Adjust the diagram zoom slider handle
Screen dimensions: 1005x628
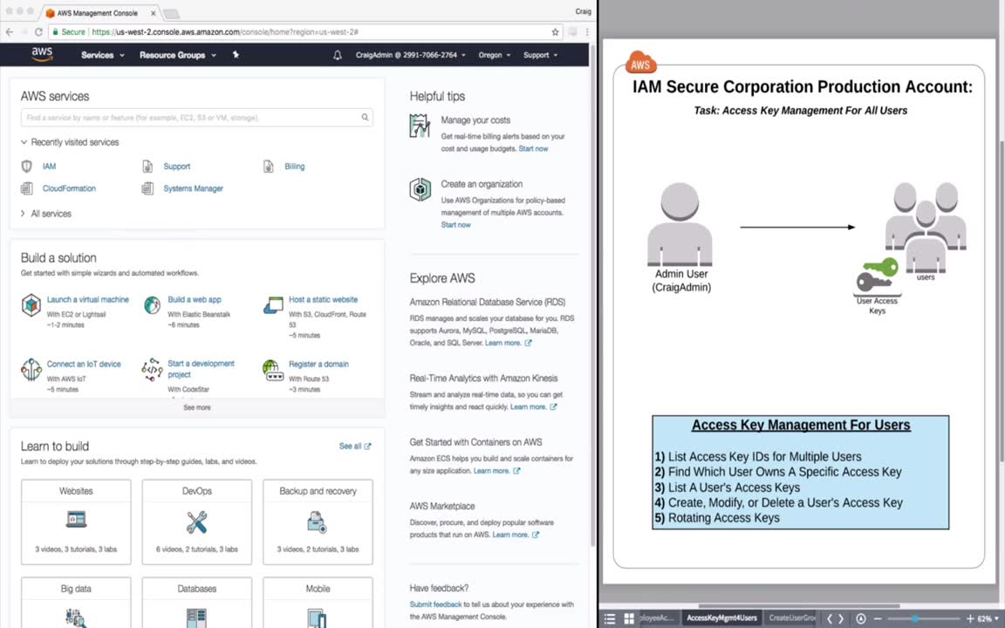click(x=914, y=618)
